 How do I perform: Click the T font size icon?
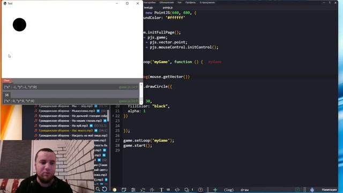click(161, 190)
